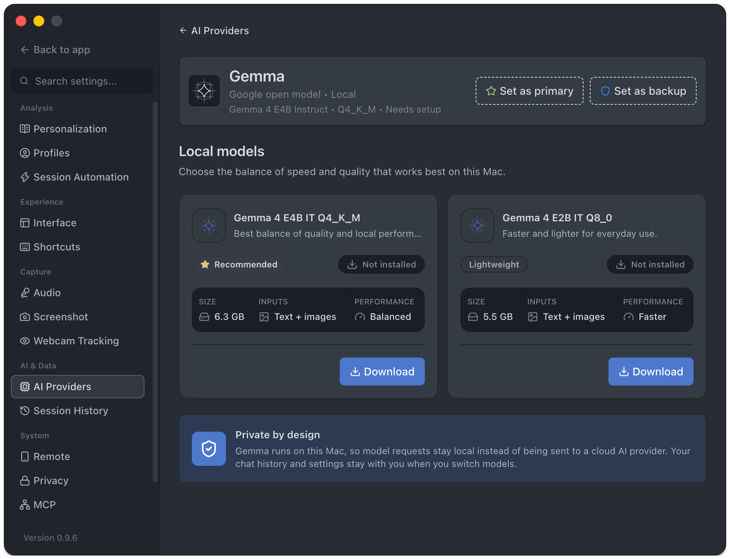Click the Gemma 4 E2B model icon

pyautogui.click(x=478, y=226)
